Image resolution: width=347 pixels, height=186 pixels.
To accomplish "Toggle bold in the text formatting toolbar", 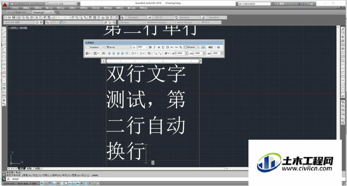I will click(150, 47).
